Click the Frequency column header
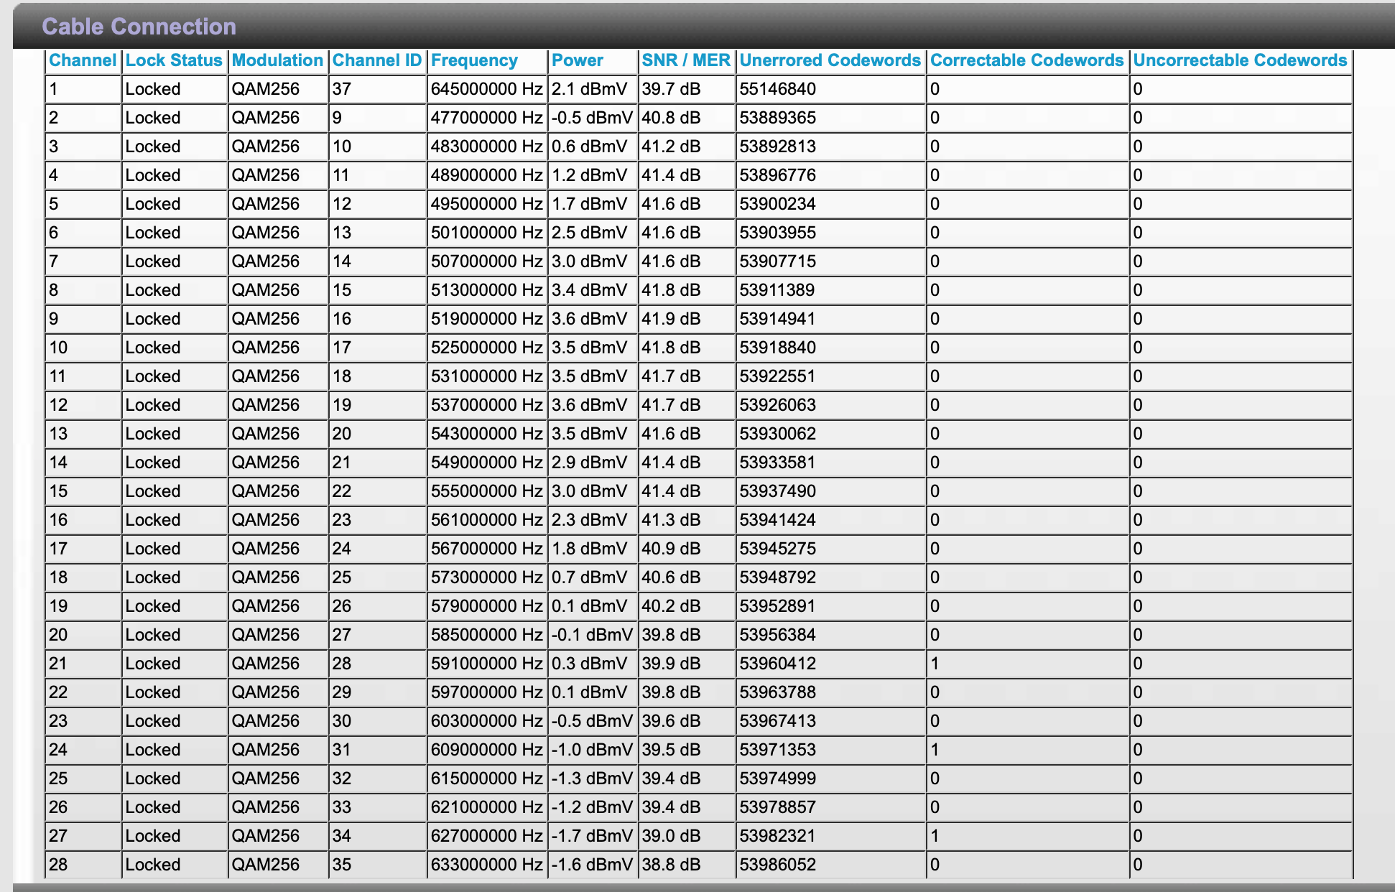This screenshot has height=892, width=1395. [x=474, y=60]
